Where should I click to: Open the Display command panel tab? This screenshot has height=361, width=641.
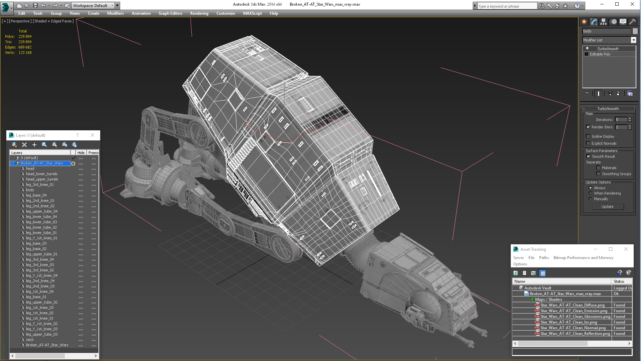[623, 22]
